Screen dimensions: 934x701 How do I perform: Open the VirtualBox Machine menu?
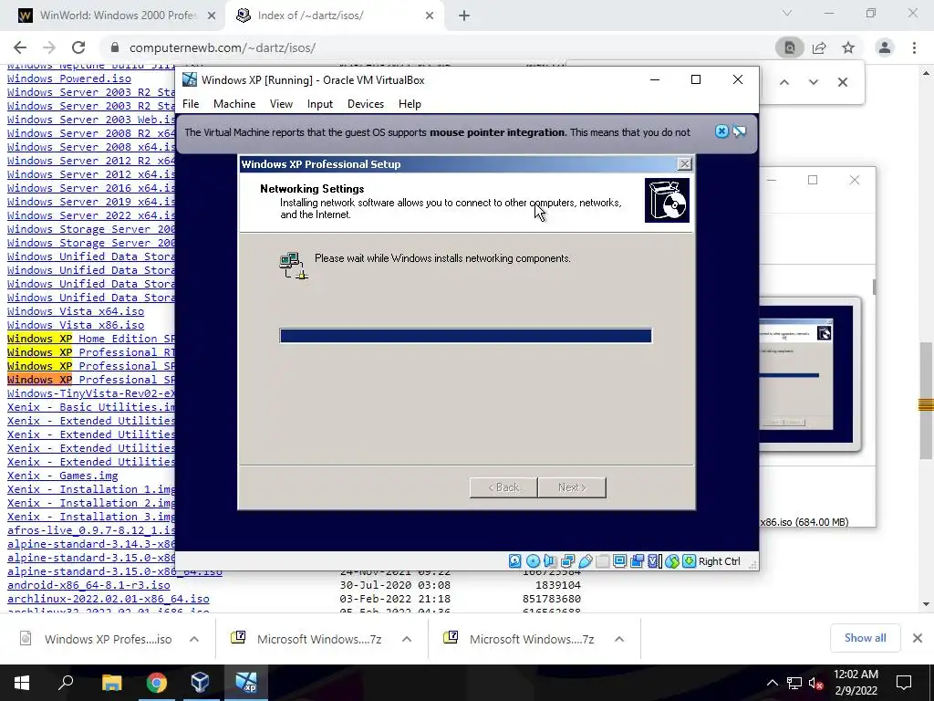pyautogui.click(x=234, y=104)
